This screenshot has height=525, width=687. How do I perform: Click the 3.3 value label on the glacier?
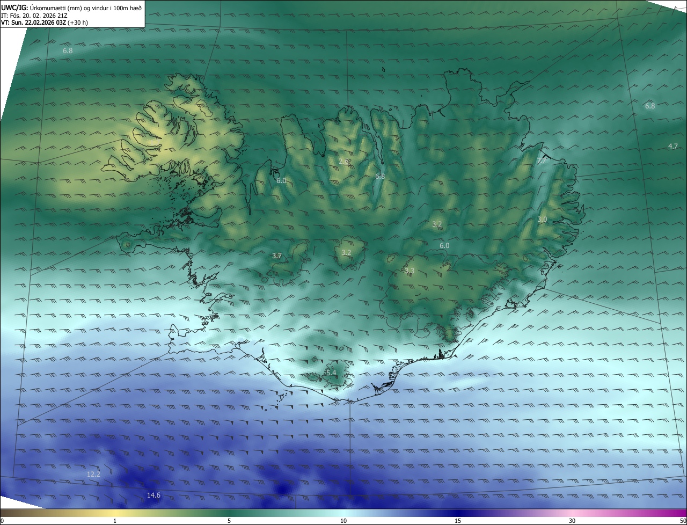click(410, 271)
